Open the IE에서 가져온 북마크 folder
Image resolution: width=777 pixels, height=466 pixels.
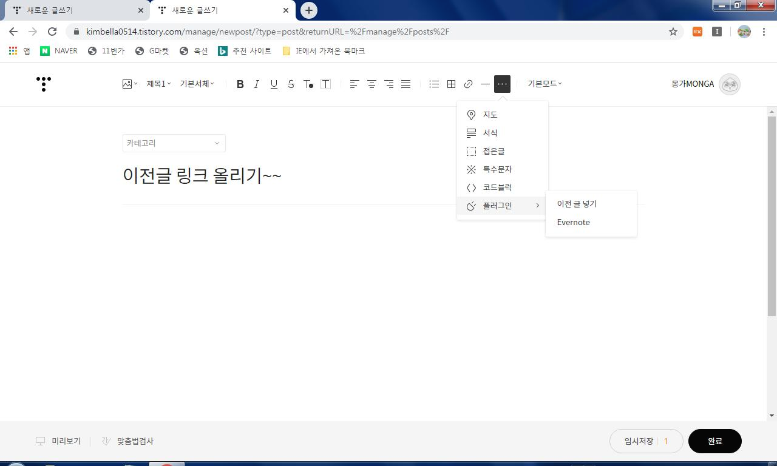click(x=324, y=51)
